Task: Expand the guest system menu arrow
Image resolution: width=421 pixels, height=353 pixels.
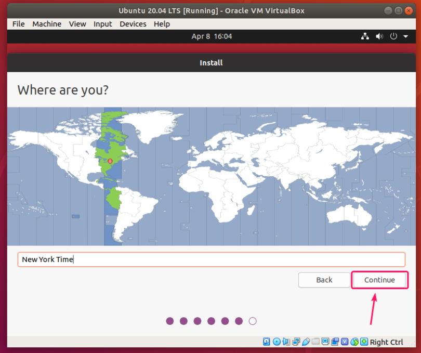Action: (x=406, y=36)
